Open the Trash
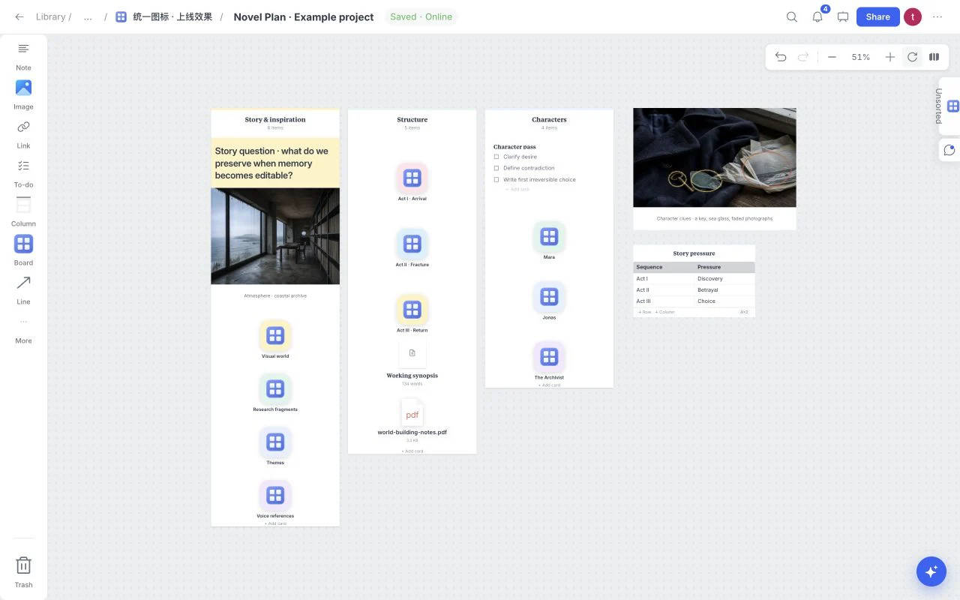 pyautogui.click(x=23, y=571)
